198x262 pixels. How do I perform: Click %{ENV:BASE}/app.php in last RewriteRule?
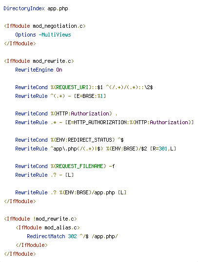87,192
